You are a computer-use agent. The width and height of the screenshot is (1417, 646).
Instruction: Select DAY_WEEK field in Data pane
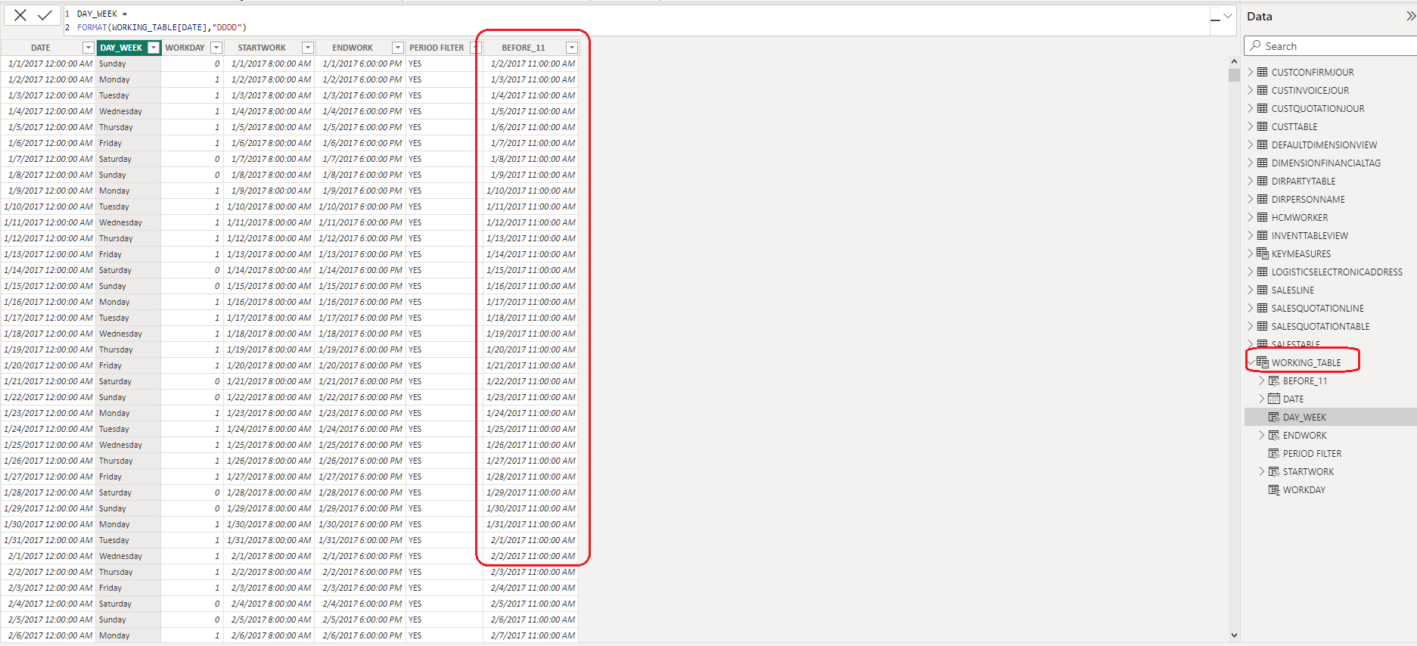coord(1304,418)
